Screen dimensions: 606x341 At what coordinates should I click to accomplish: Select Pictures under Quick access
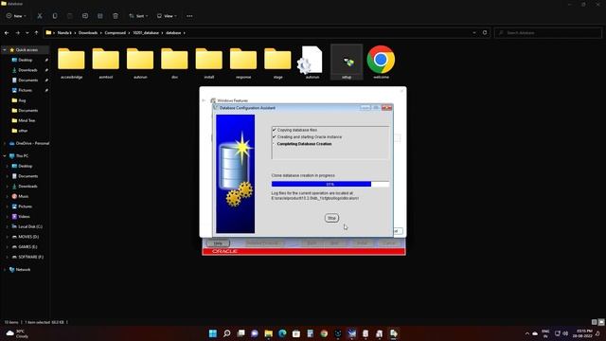point(26,90)
